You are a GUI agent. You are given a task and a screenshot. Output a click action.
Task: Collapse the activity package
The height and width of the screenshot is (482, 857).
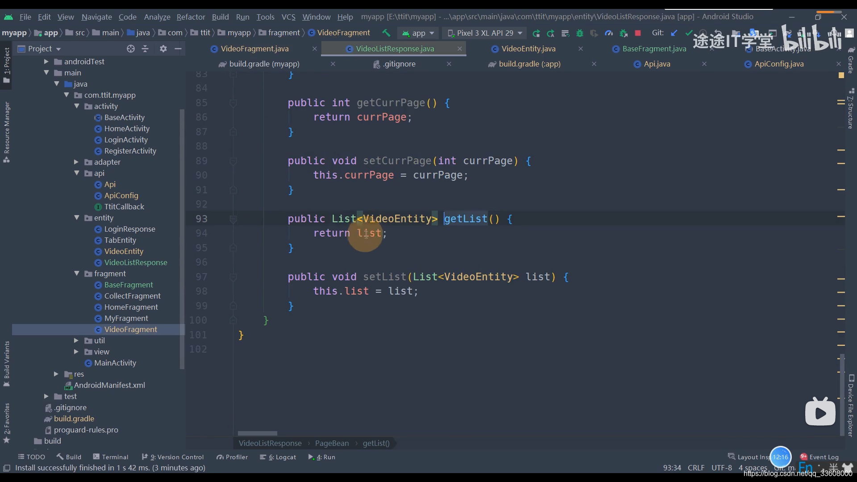pyautogui.click(x=77, y=106)
